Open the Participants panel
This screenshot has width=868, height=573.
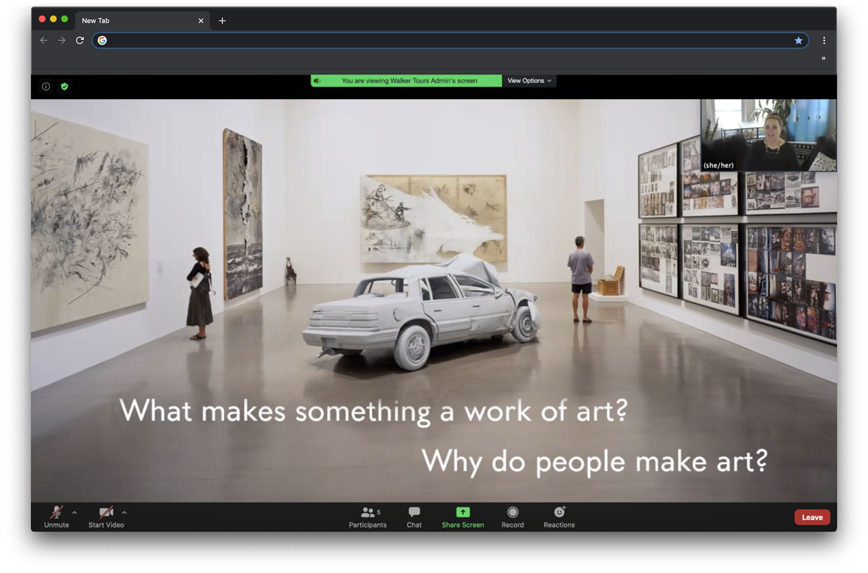[367, 517]
